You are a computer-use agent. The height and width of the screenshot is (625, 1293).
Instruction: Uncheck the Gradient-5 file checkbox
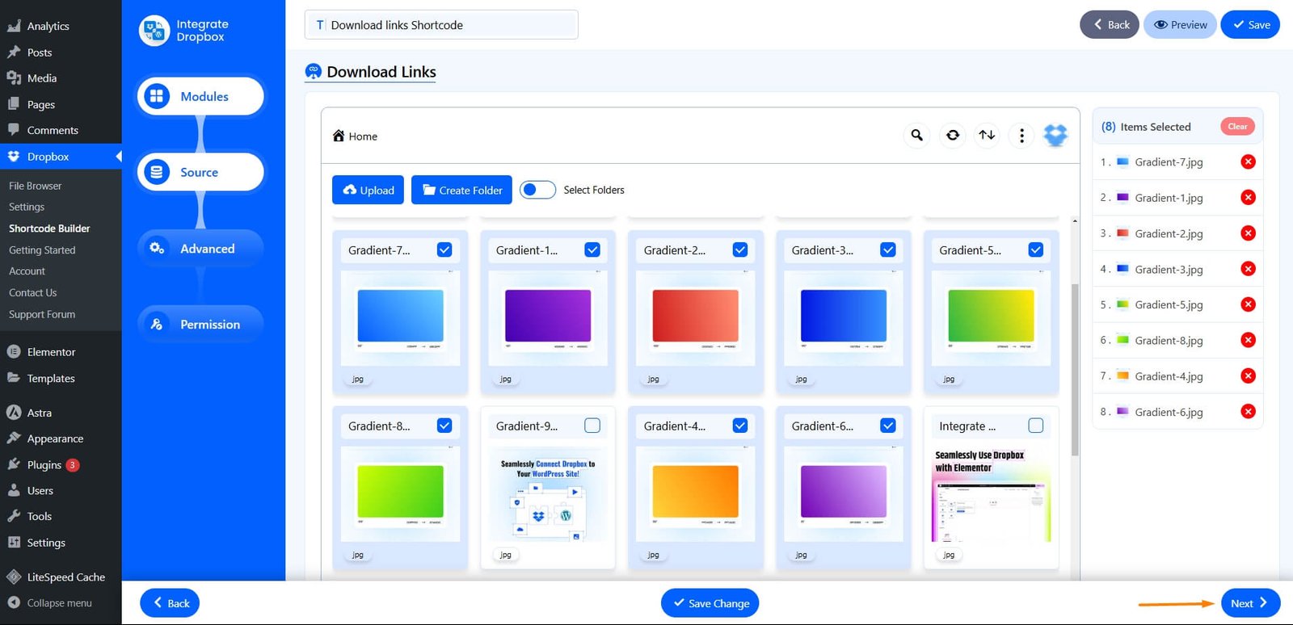pyautogui.click(x=1035, y=250)
